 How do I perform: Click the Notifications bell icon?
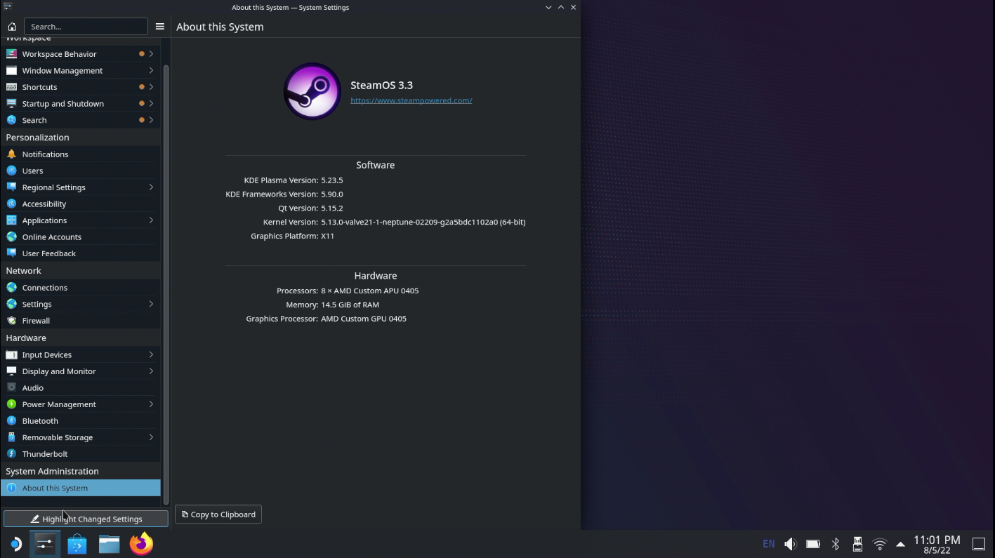click(11, 154)
